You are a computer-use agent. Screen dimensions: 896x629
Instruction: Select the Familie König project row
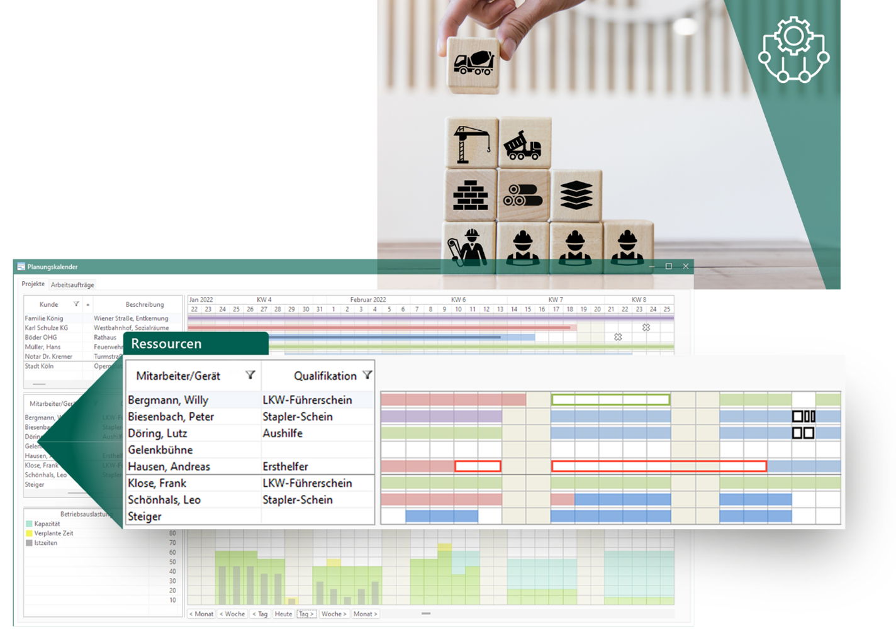[104, 318]
